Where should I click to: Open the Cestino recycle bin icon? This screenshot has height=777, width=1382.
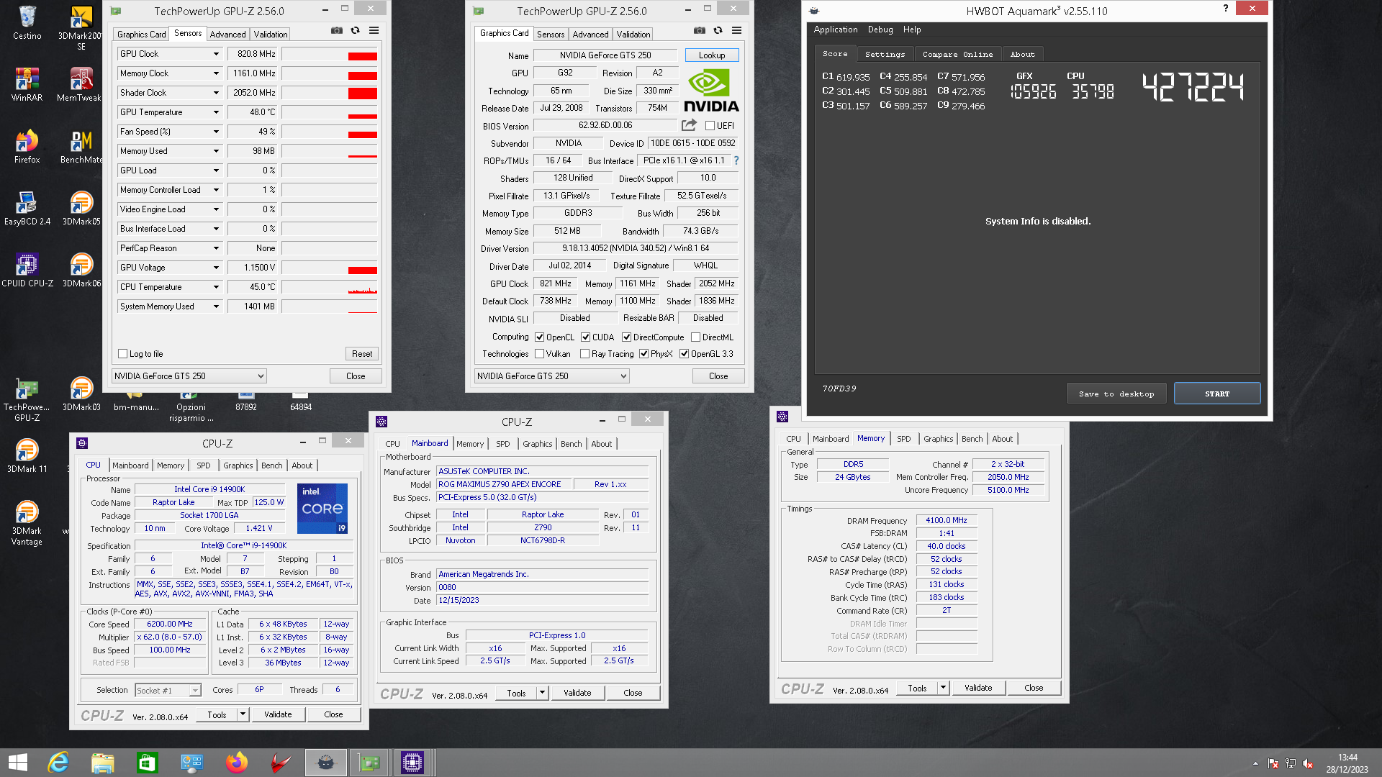pos(27,23)
